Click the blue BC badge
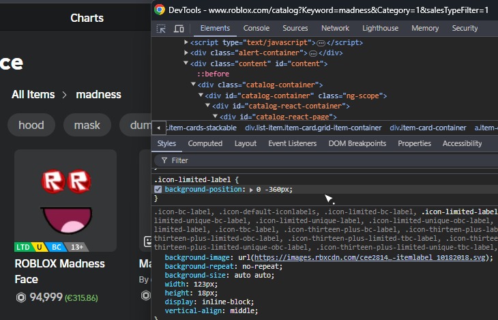 (x=56, y=247)
